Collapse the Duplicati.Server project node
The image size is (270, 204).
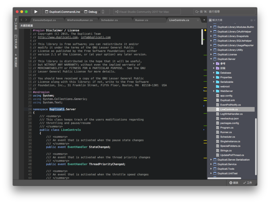(x=211, y=59)
